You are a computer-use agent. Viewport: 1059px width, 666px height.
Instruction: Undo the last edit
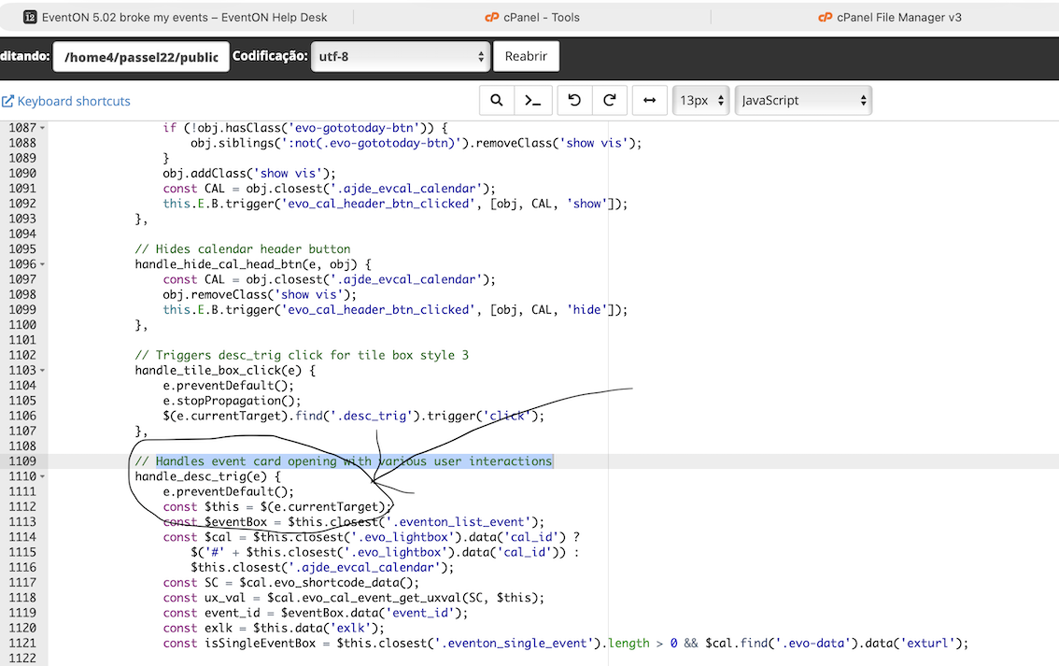[x=574, y=101]
